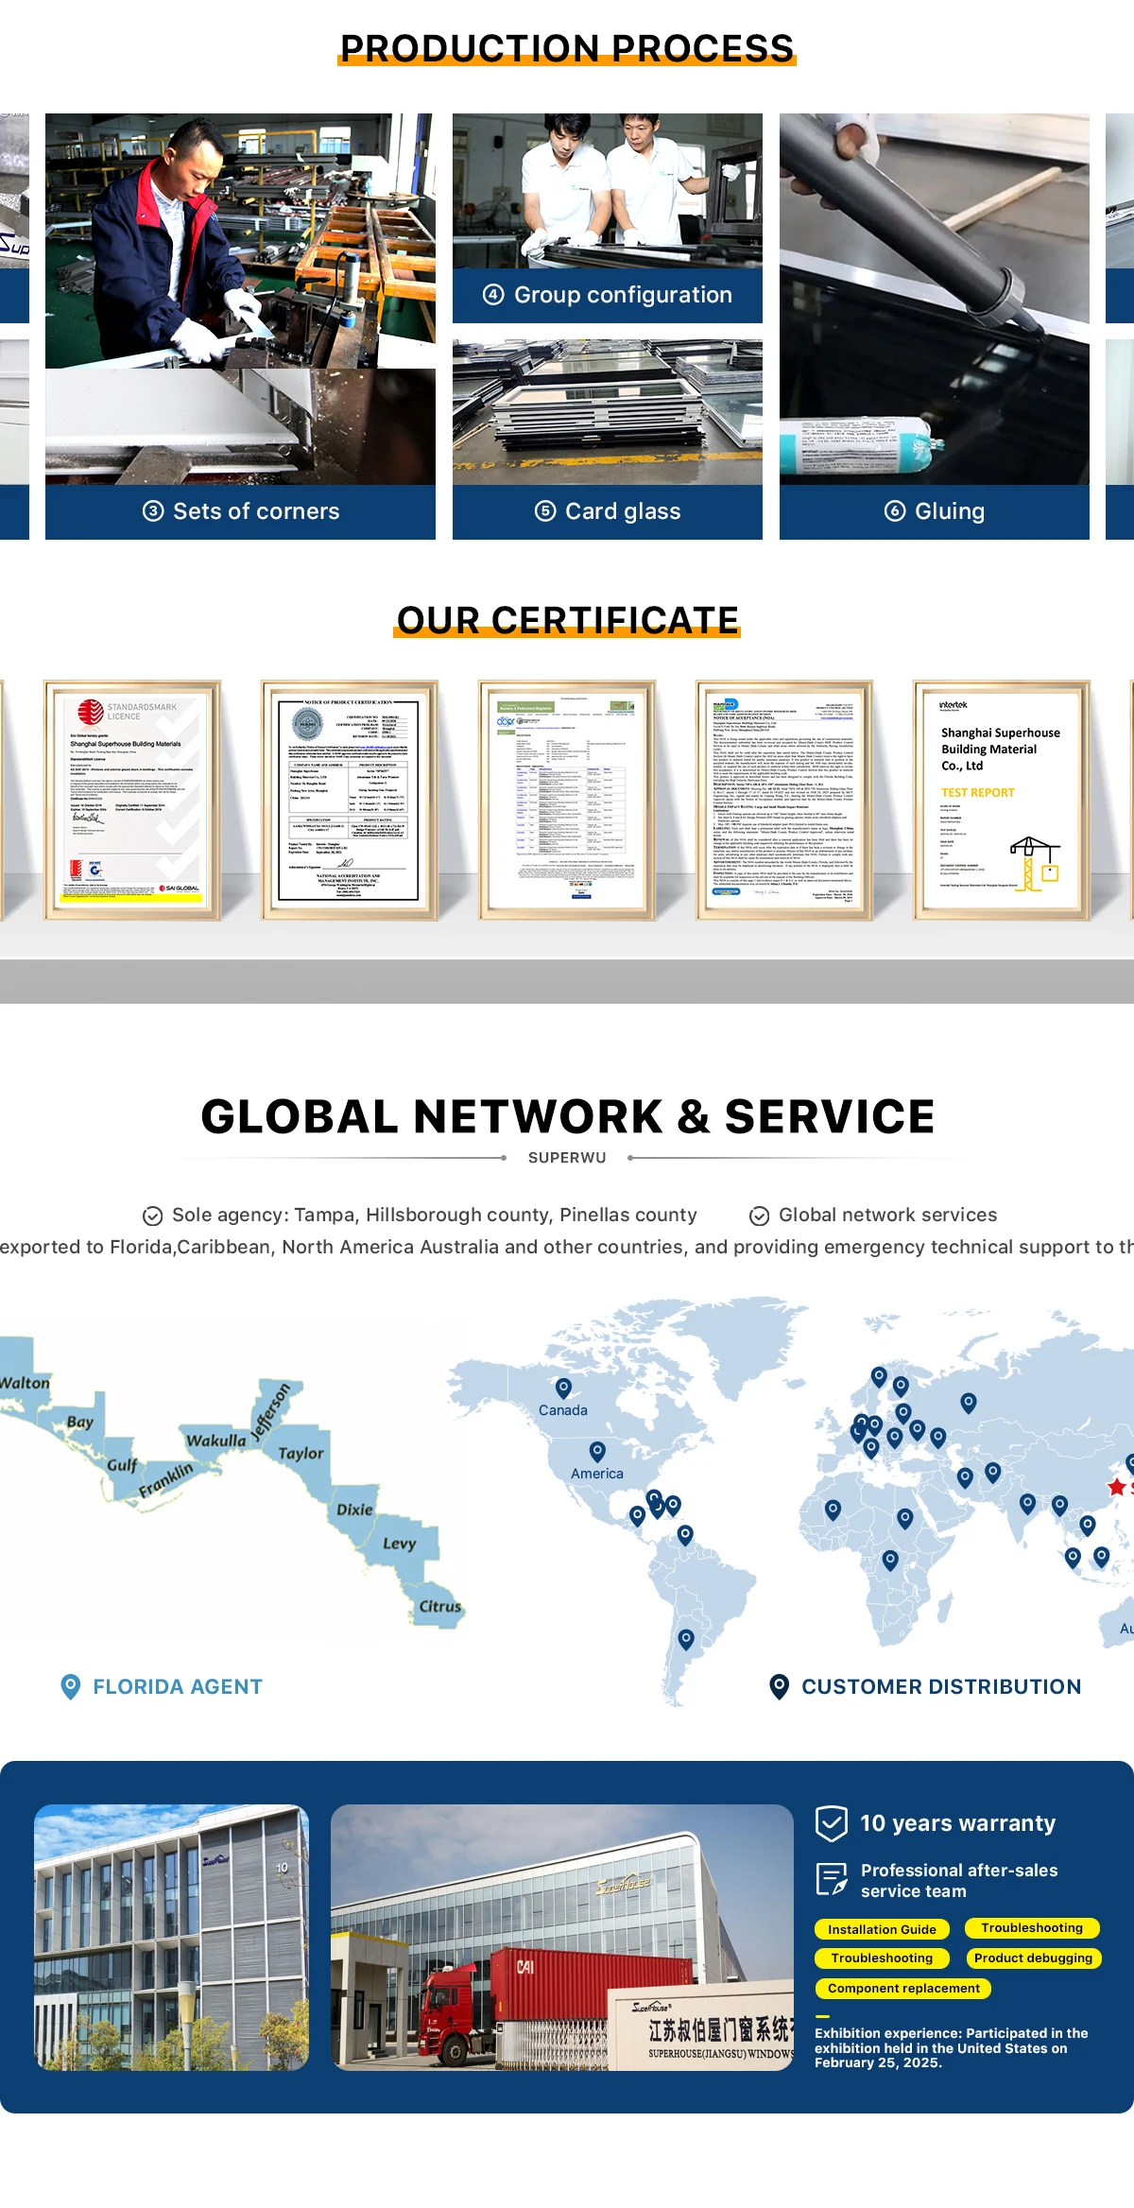Click the check icon beside Global network services
Screen dimensions: 1134x2208
759,1216
